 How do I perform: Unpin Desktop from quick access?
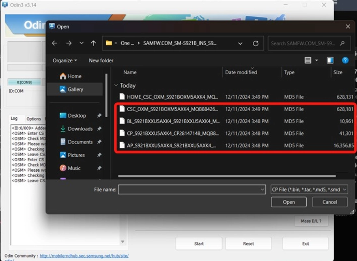[x=99, y=115]
